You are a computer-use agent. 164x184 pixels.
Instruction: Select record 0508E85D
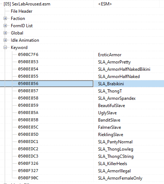tap(28, 134)
